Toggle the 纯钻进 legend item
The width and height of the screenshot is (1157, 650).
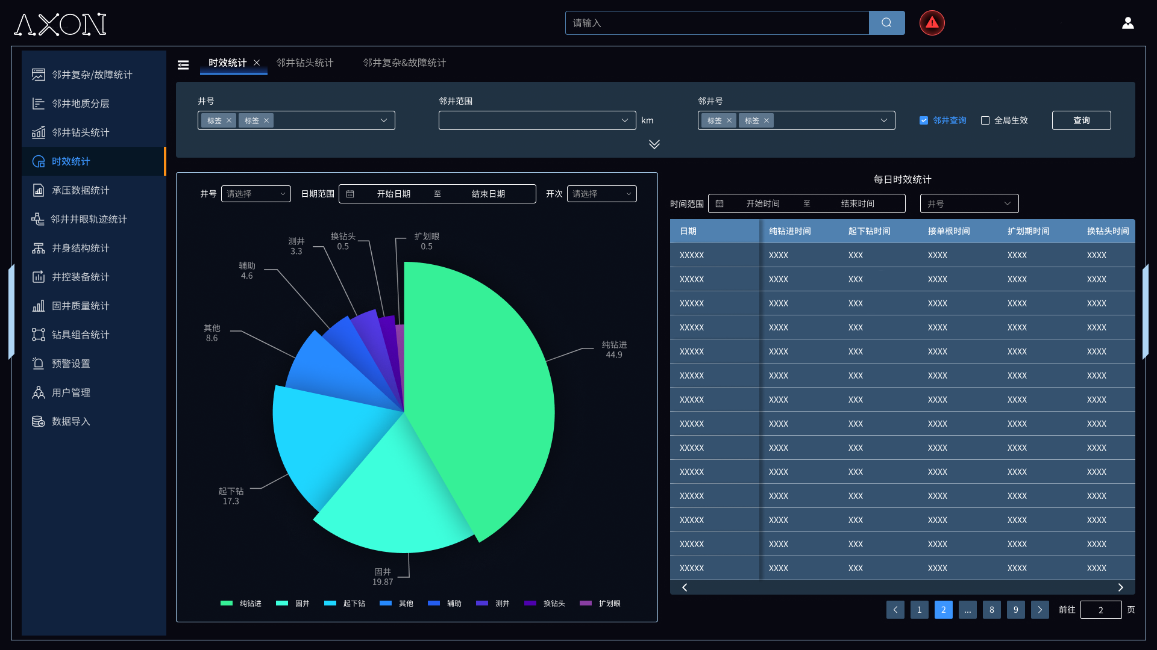click(241, 603)
